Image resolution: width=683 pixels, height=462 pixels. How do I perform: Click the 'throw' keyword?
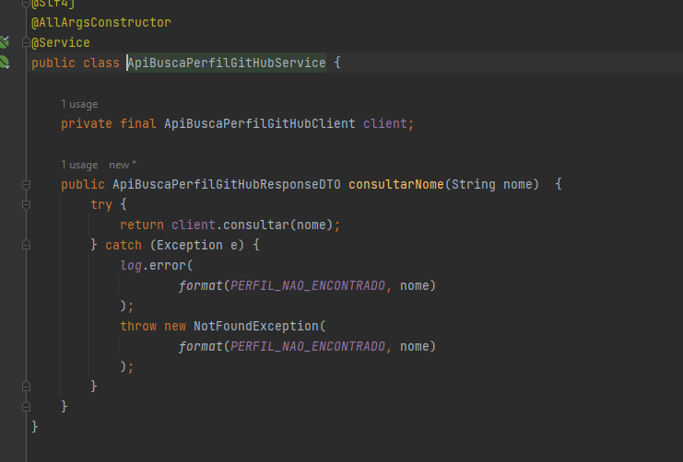pos(138,327)
